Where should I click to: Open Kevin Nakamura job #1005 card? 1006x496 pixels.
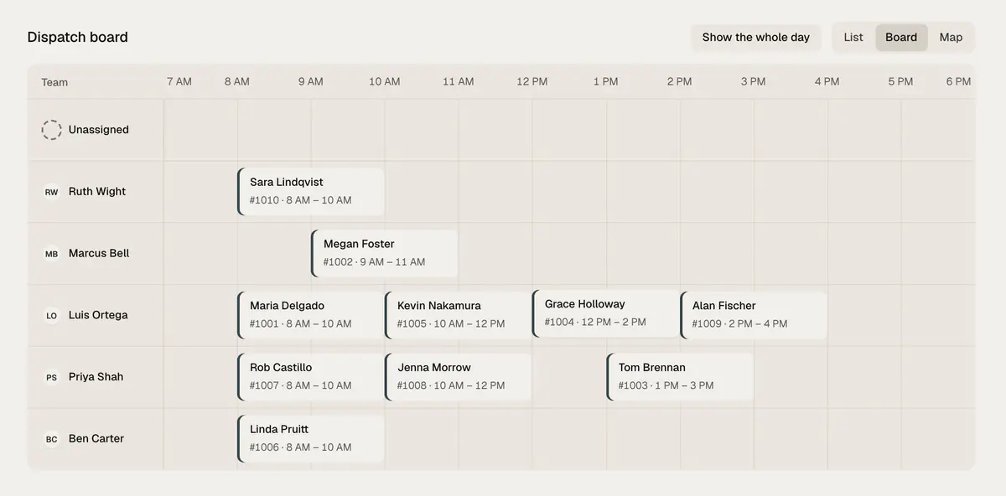(x=459, y=315)
